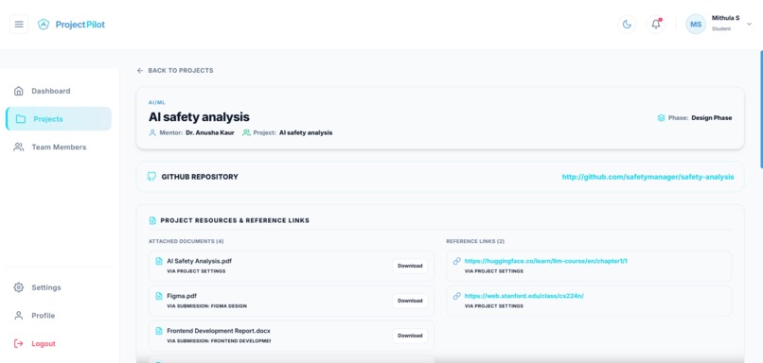Screen dimensions: 763x363
Task: Click the Project team icon near AI safety analysis
Action: coord(246,132)
